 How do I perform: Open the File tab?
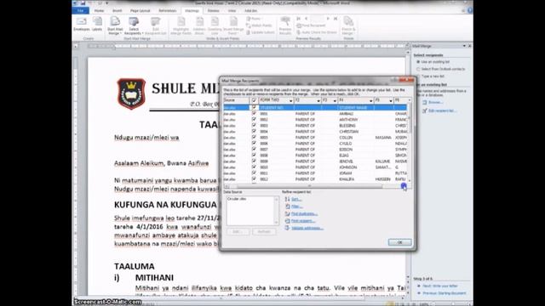pos(81,11)
